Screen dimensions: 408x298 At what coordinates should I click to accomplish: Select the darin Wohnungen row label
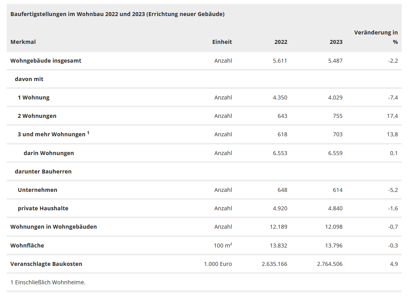pos(49,153)
